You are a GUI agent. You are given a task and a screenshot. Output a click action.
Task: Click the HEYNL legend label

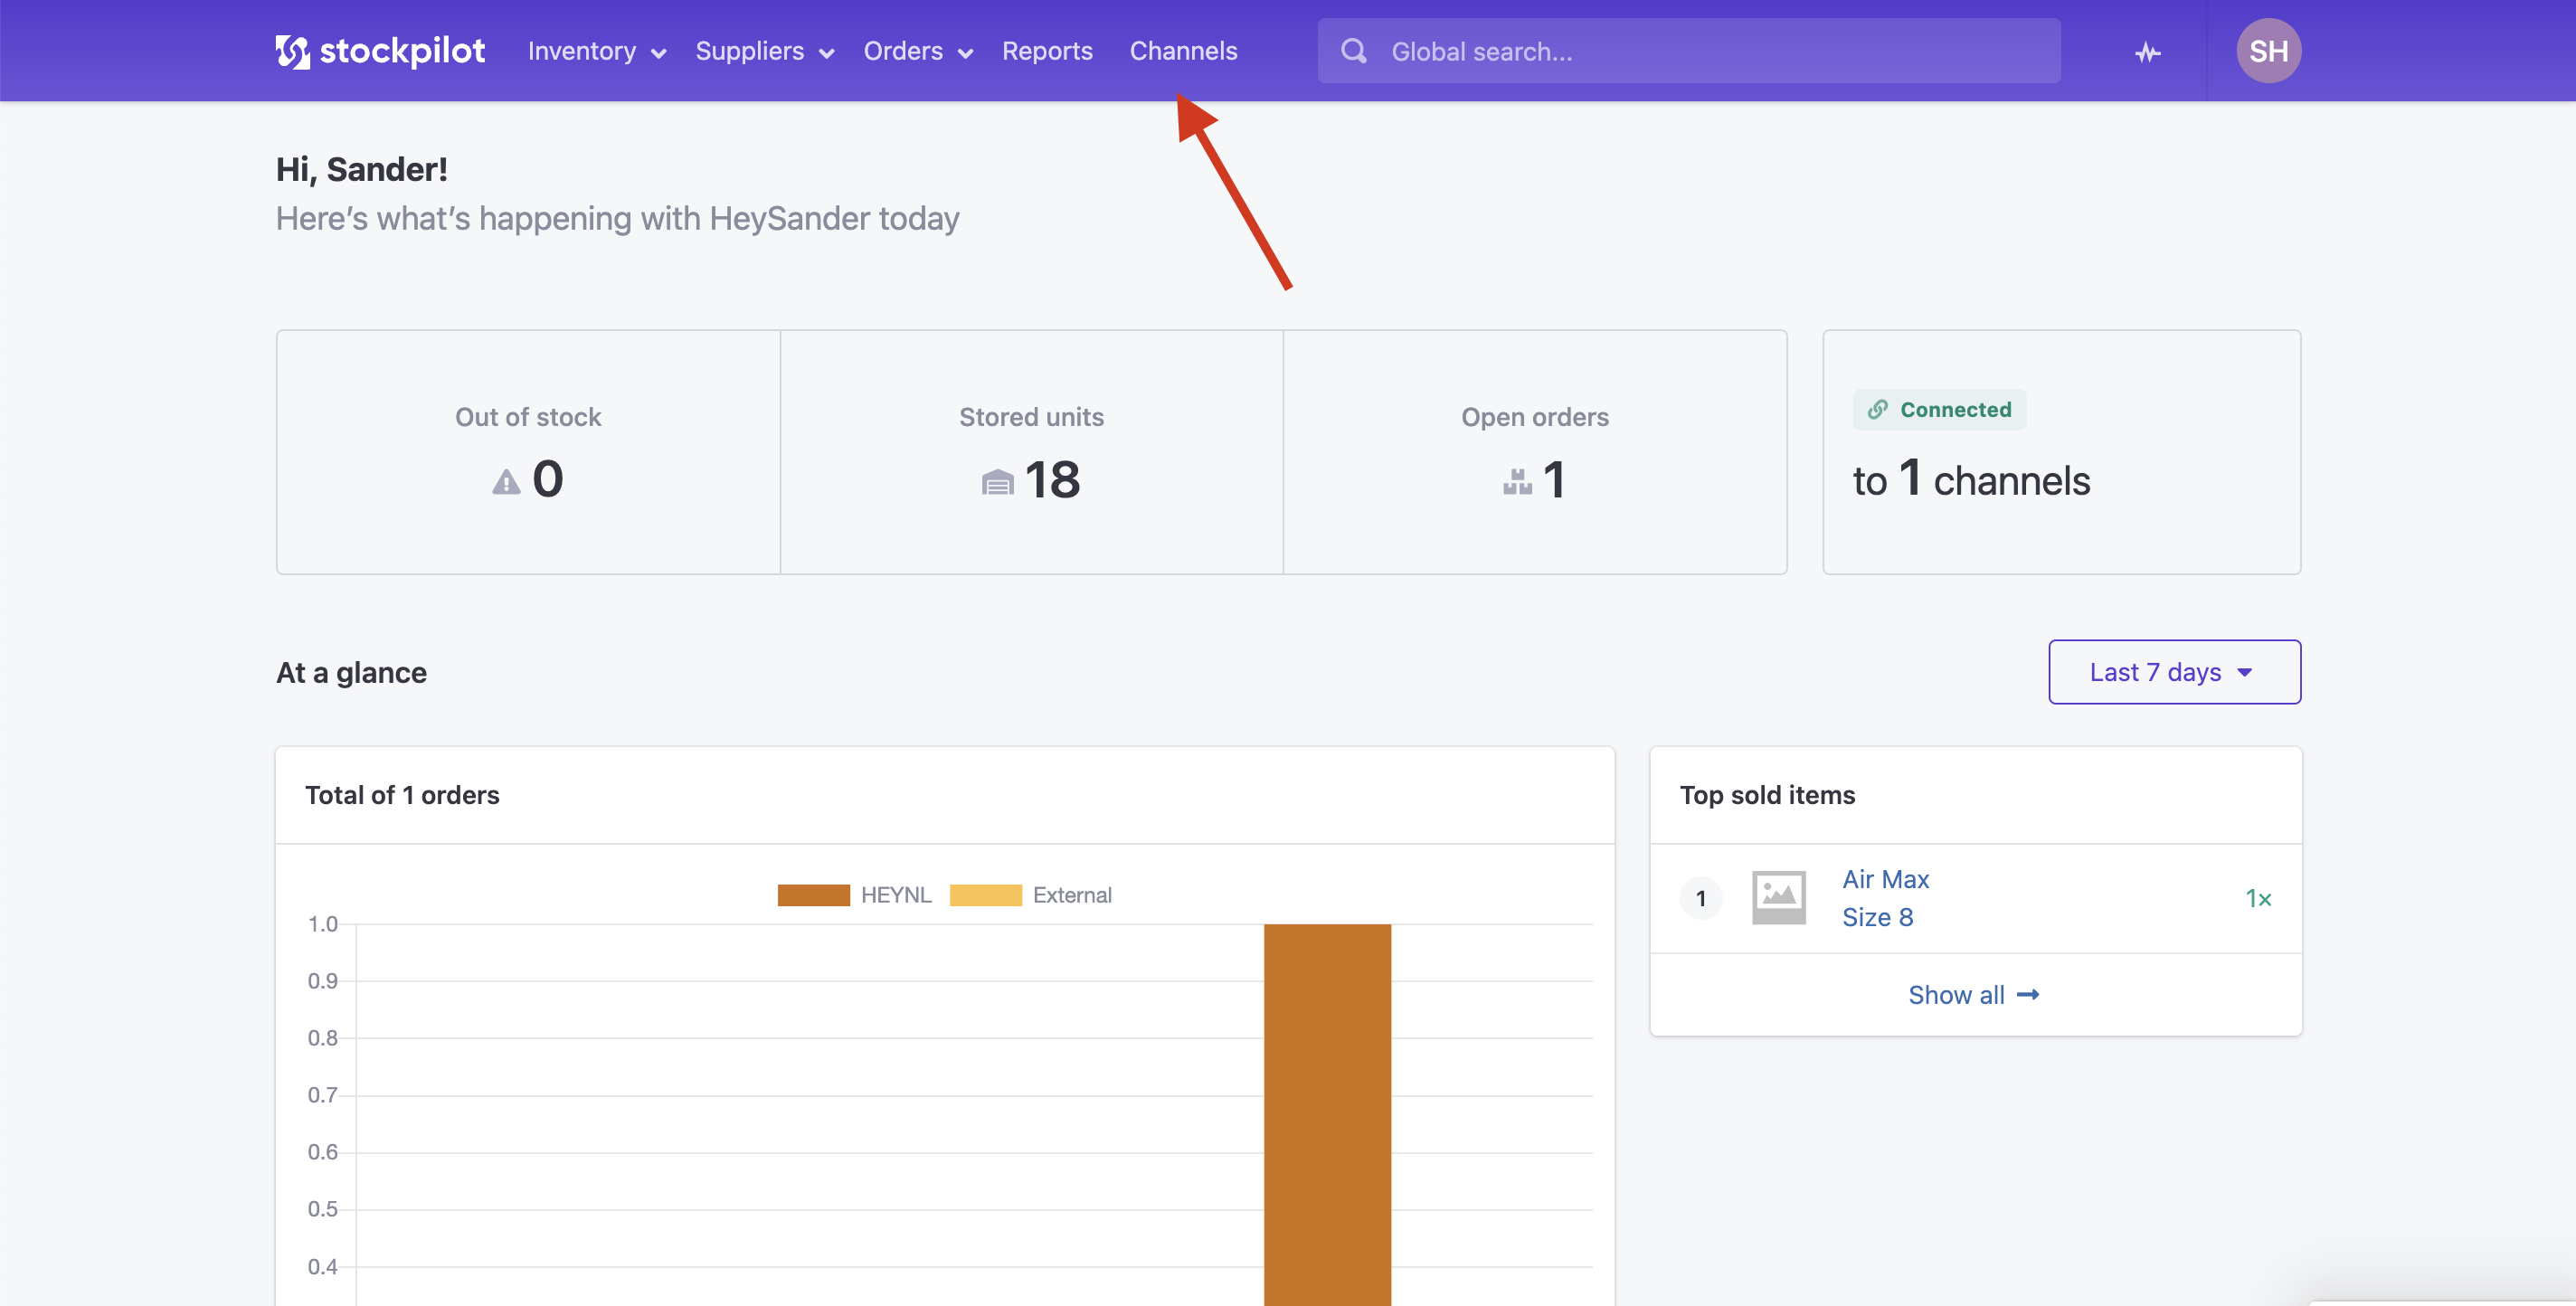(896, 895)
